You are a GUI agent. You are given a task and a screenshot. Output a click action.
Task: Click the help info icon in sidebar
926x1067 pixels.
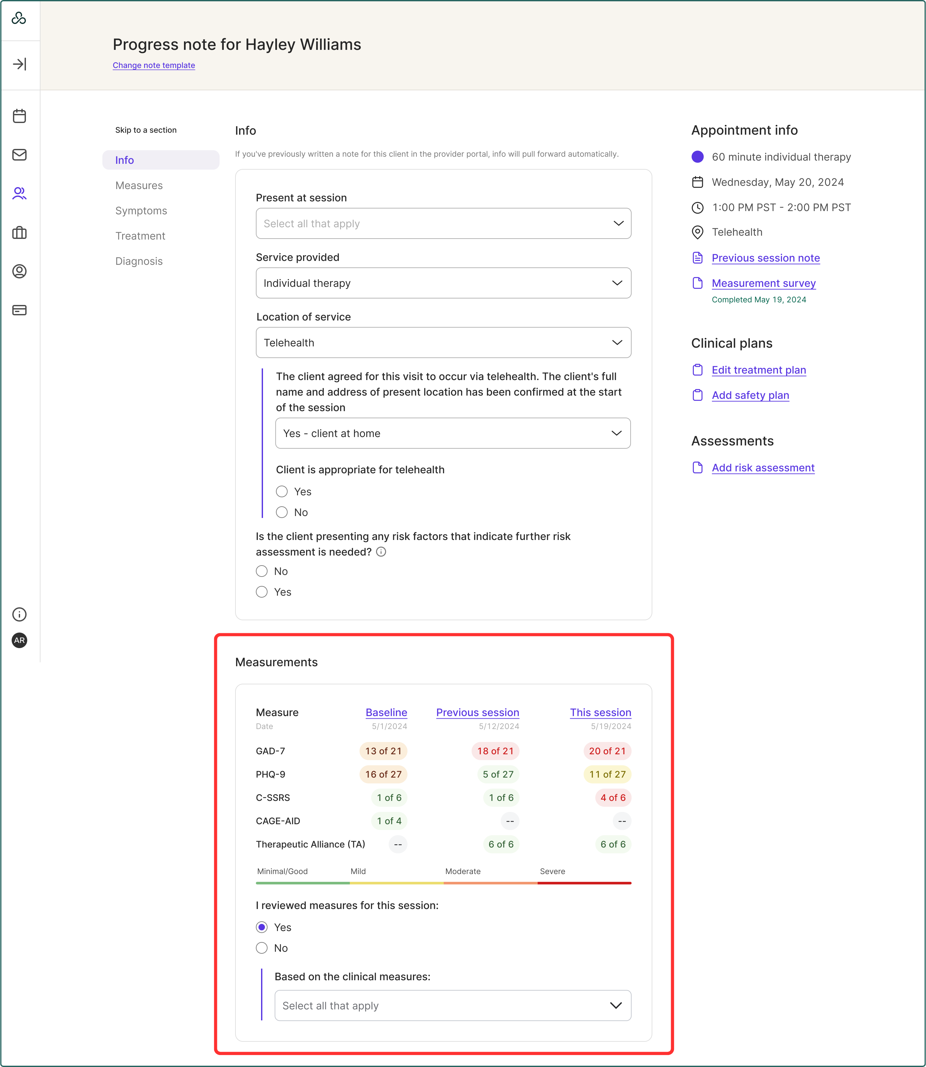pyautogui.click(x=19, y=614)
